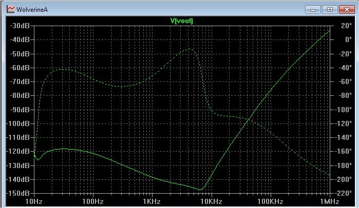
Task: Click the -120dB magnitude axis label
Action: coord(18,151)
